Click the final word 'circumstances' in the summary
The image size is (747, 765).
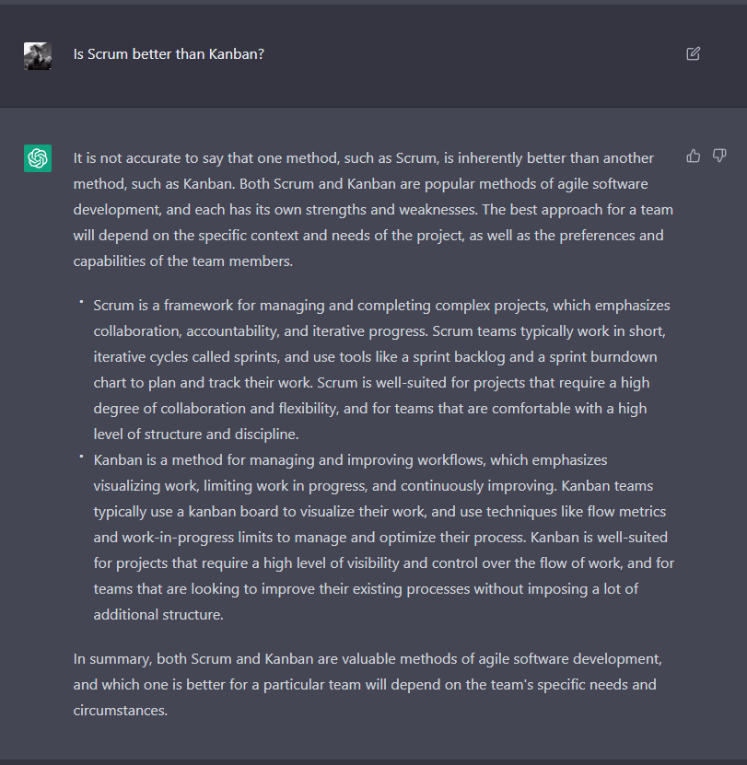point(120,711)
